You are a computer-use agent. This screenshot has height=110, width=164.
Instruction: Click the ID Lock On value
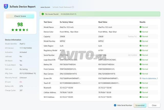[21, 82]
